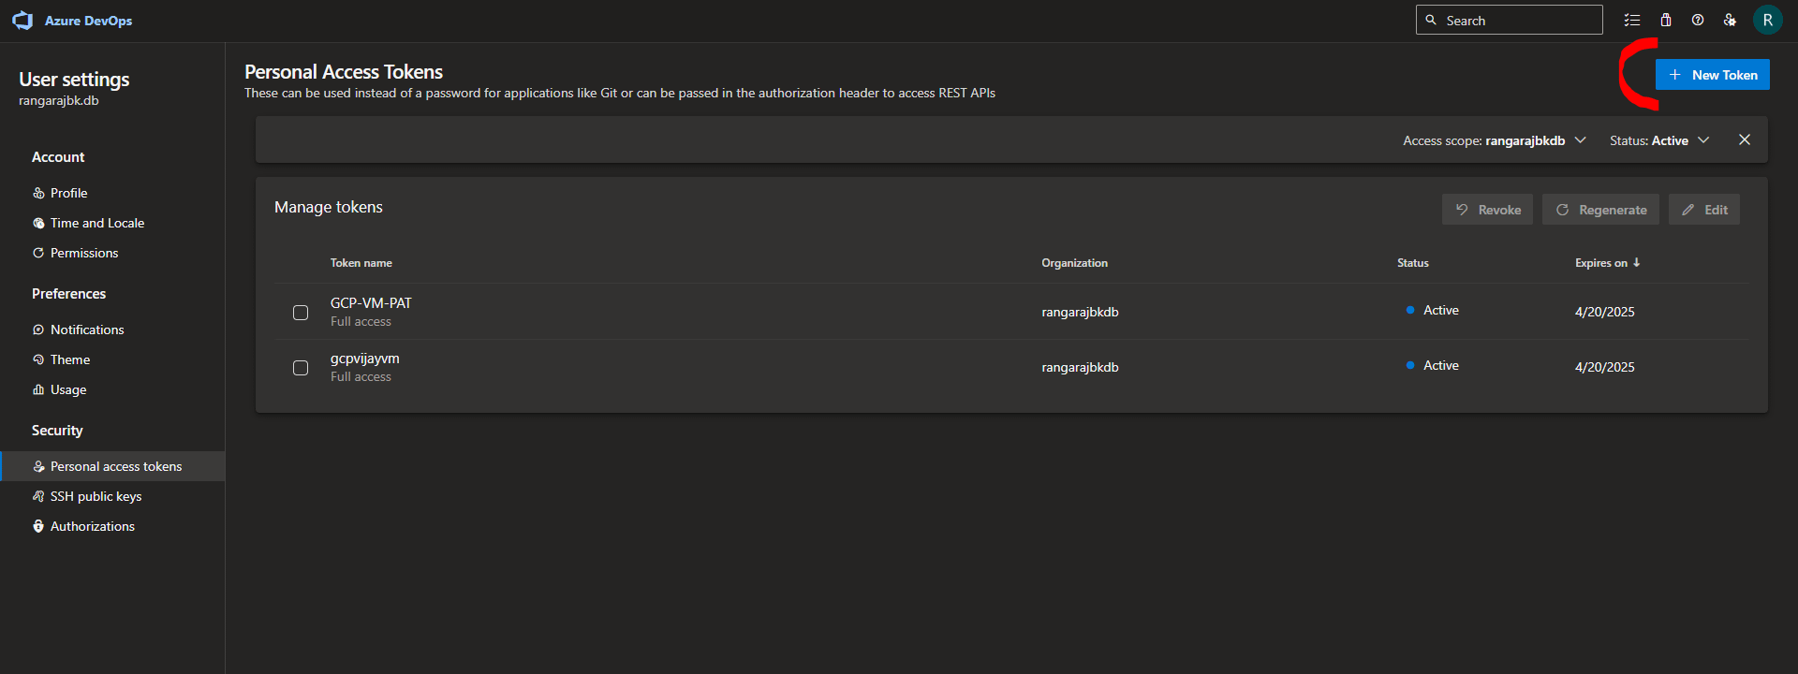Viewport: 1798px width, 674px height.
Task: Open the Help question mark icon
Action: tap(1698, 20)
